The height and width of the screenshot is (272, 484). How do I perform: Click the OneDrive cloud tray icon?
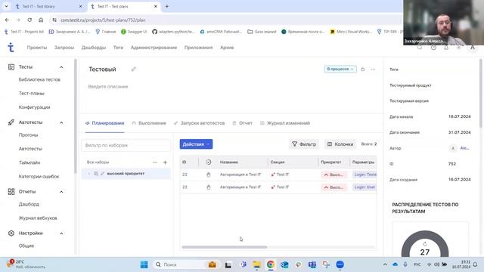pyautogui.click(x=395, y=264)
